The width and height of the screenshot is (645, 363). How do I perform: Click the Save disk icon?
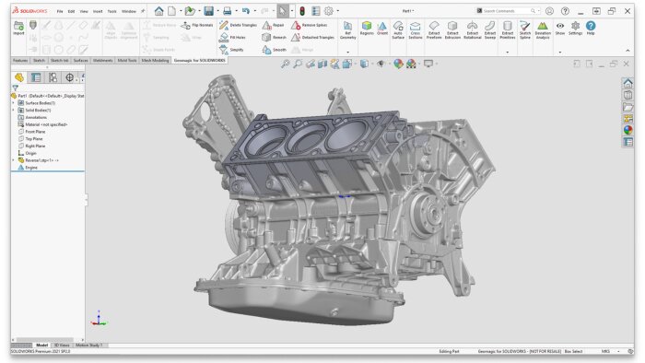209,11
